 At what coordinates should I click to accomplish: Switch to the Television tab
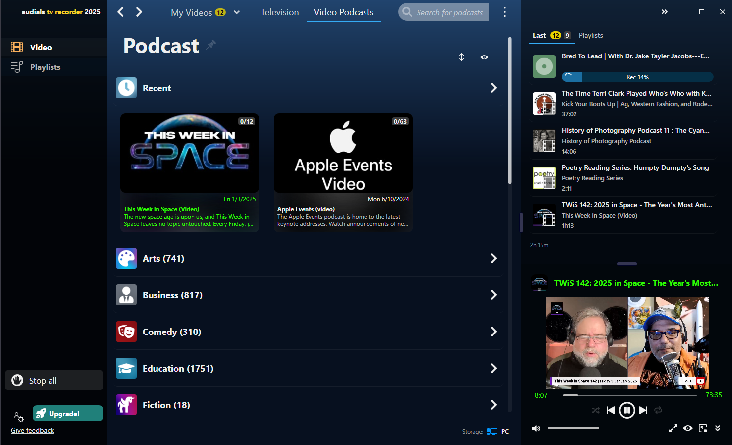[280, 12]
